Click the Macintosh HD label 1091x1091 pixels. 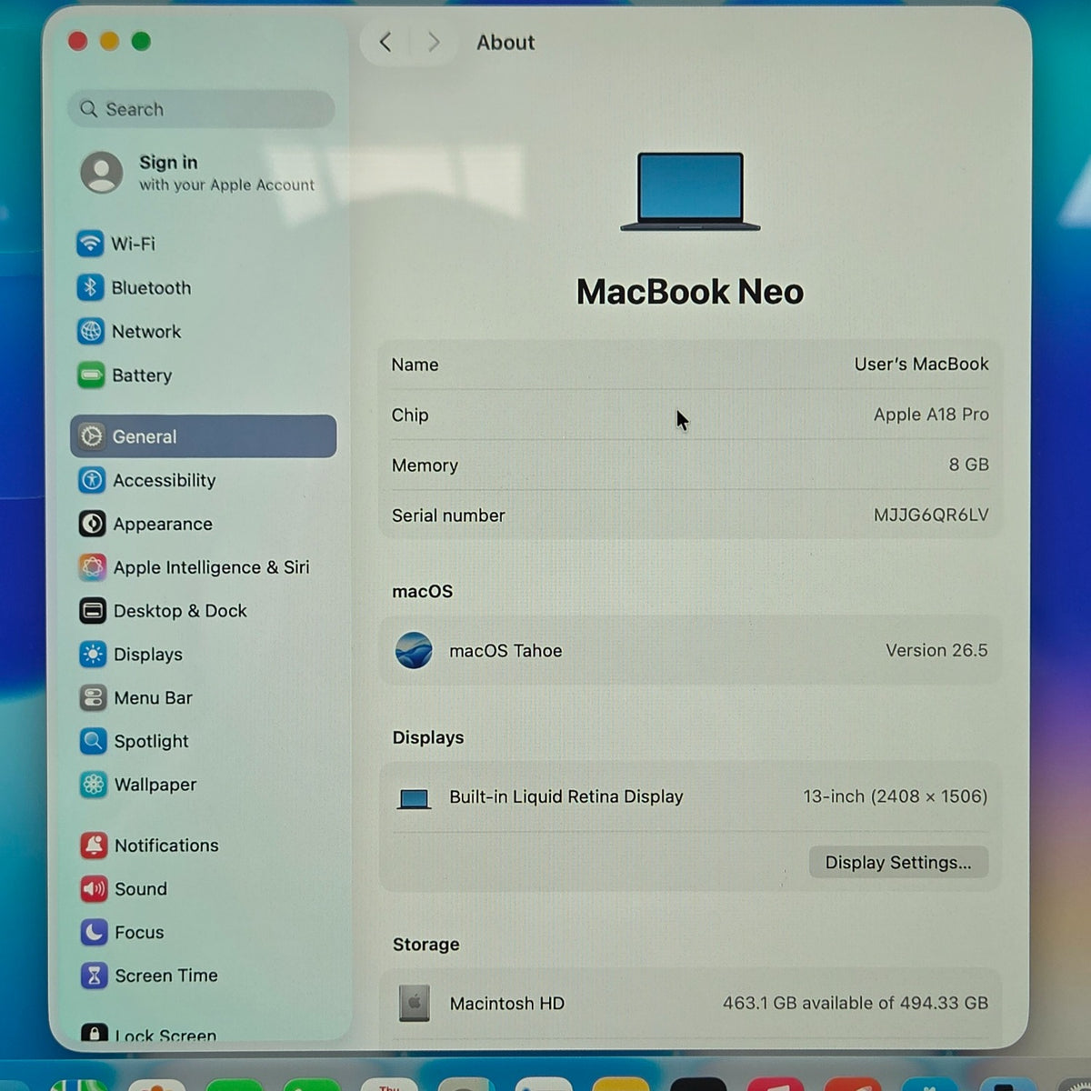(507, 1004)
